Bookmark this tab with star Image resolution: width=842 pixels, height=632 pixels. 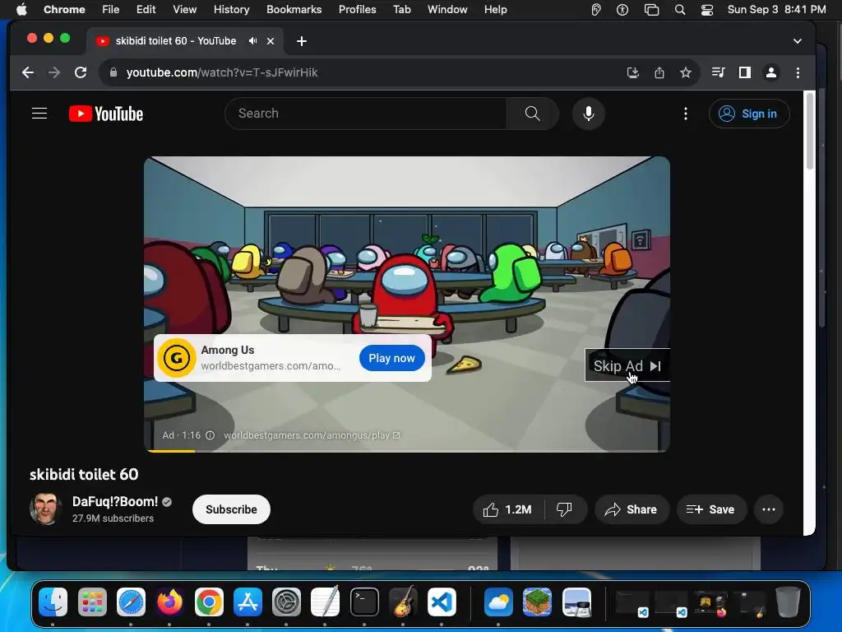coord(685,72)
